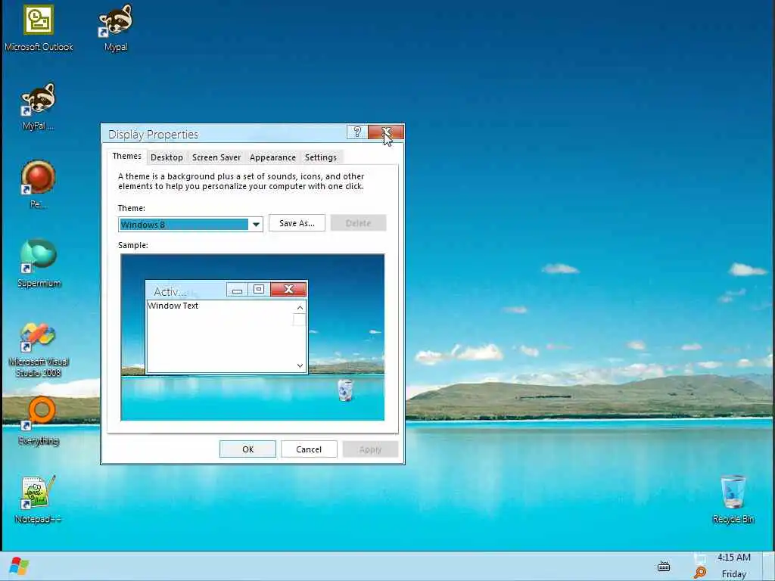Switch to the Desktop tab
The width and height of the screenshot is (775, 581).
tap(167, 157)
